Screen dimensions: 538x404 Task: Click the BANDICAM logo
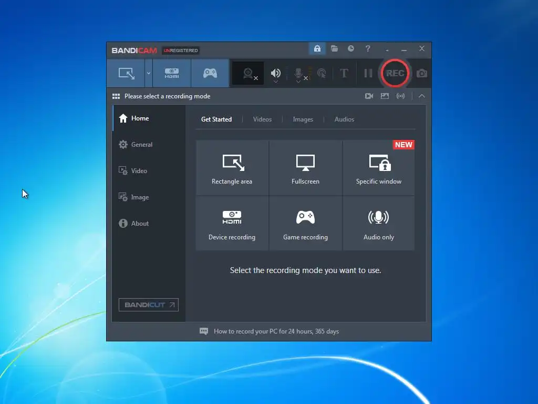pyautogui.click(x=134, y=50)
